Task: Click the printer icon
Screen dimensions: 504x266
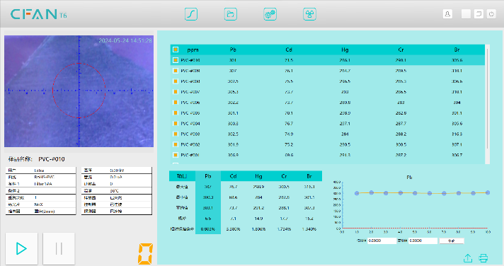Action: pos(483,258)
